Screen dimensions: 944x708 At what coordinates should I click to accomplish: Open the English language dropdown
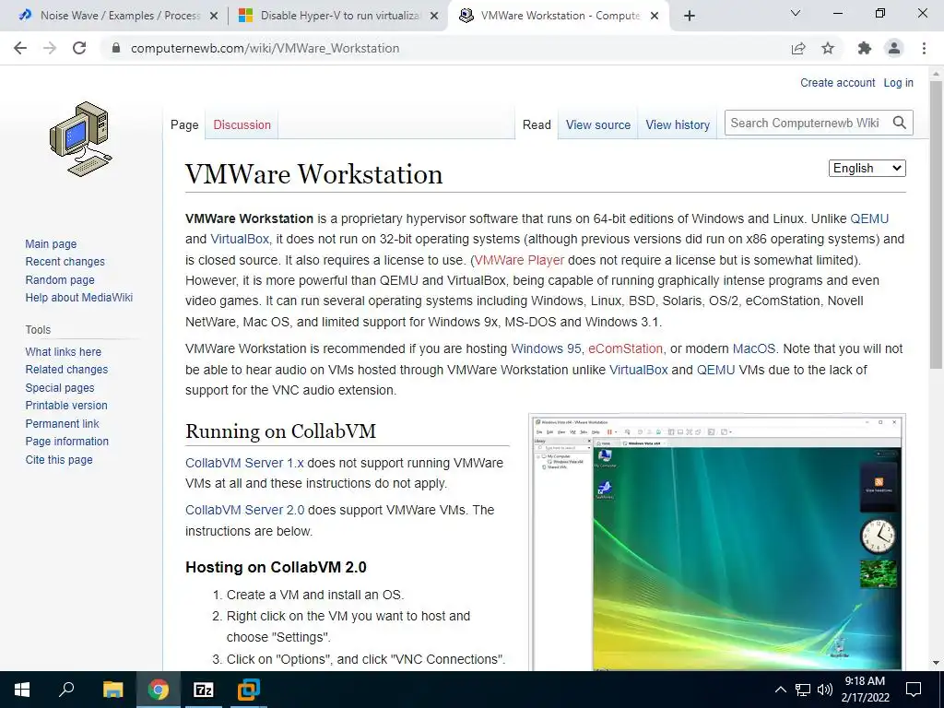[x=867, y=168]
